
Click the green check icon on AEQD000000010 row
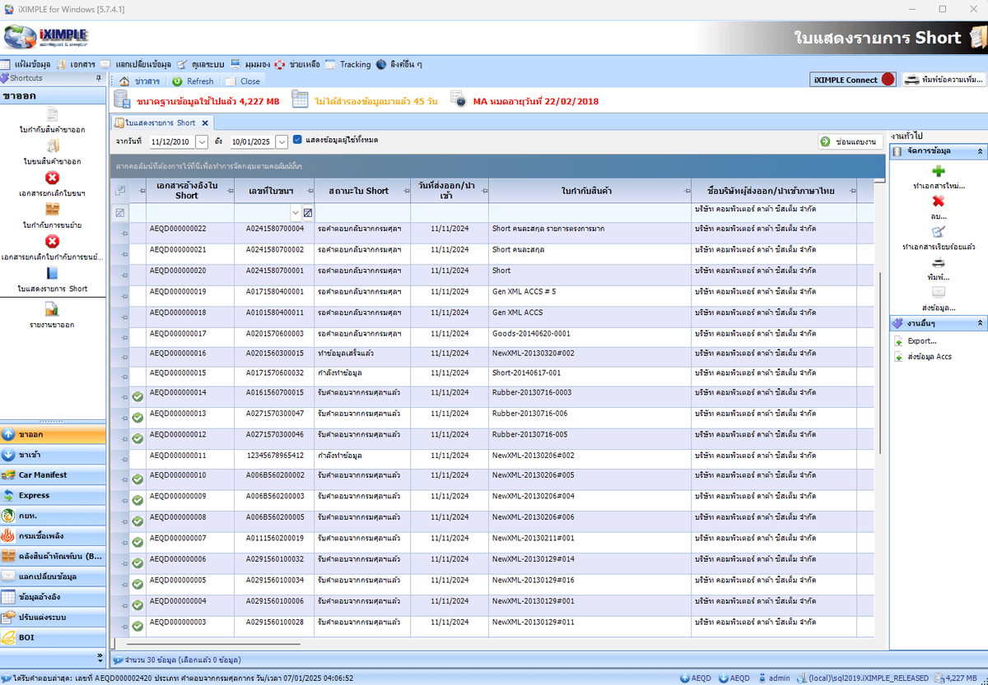pyautogui.click(x=137, y=479)
